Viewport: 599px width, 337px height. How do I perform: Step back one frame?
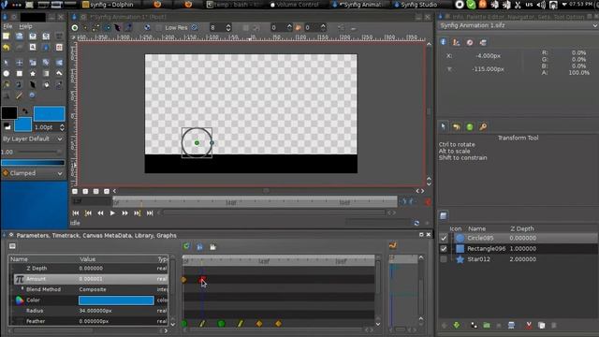[x=100, y=213]
